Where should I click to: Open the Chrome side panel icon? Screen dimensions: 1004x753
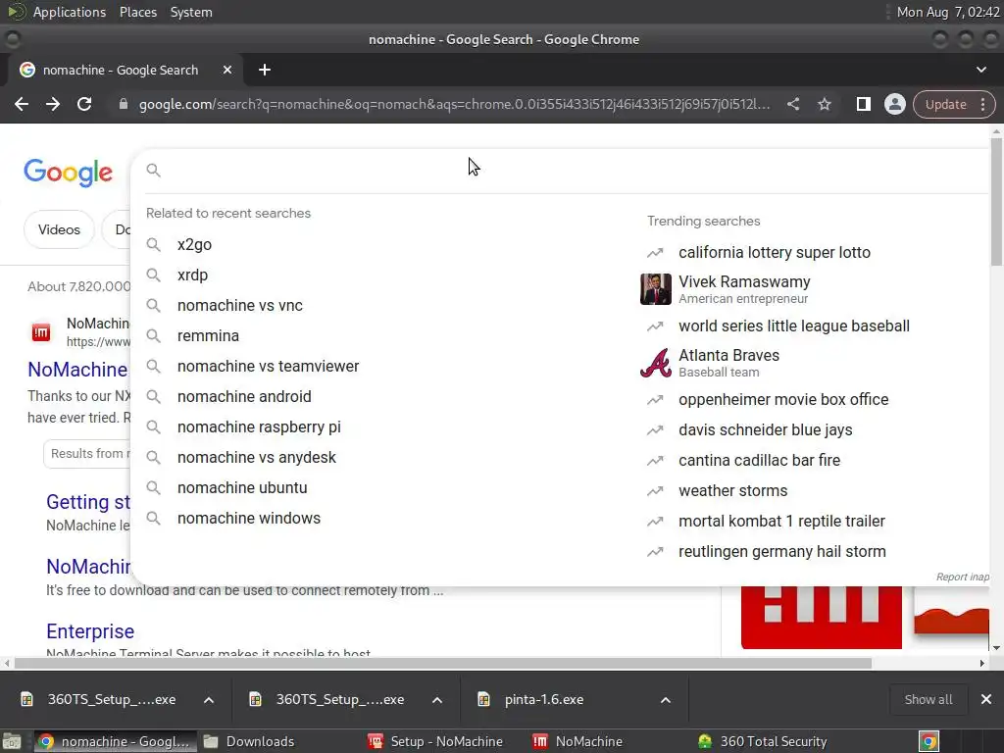863,104
